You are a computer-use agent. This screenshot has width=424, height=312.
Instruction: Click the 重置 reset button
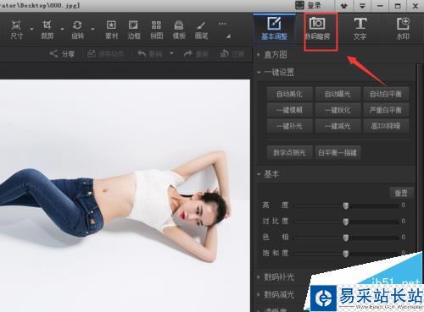[x=401, y=193]
